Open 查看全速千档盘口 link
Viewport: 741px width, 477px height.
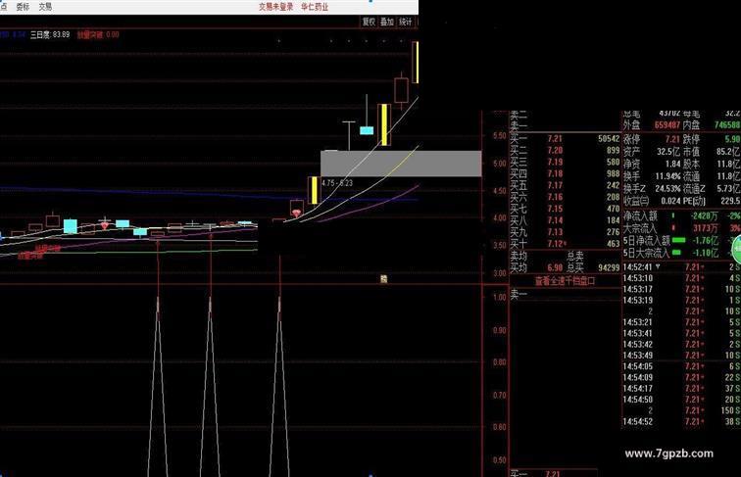tap(565, 281)
